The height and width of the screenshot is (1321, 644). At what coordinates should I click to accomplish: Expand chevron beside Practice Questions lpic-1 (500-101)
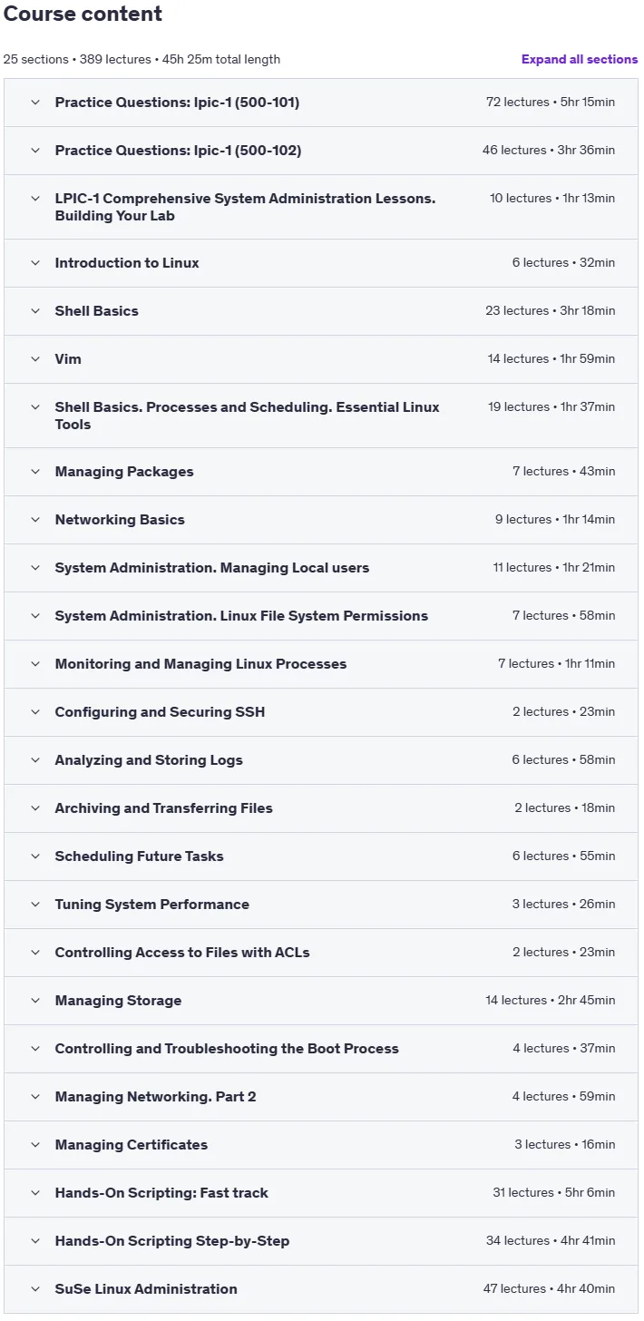(x=35, y=103)
